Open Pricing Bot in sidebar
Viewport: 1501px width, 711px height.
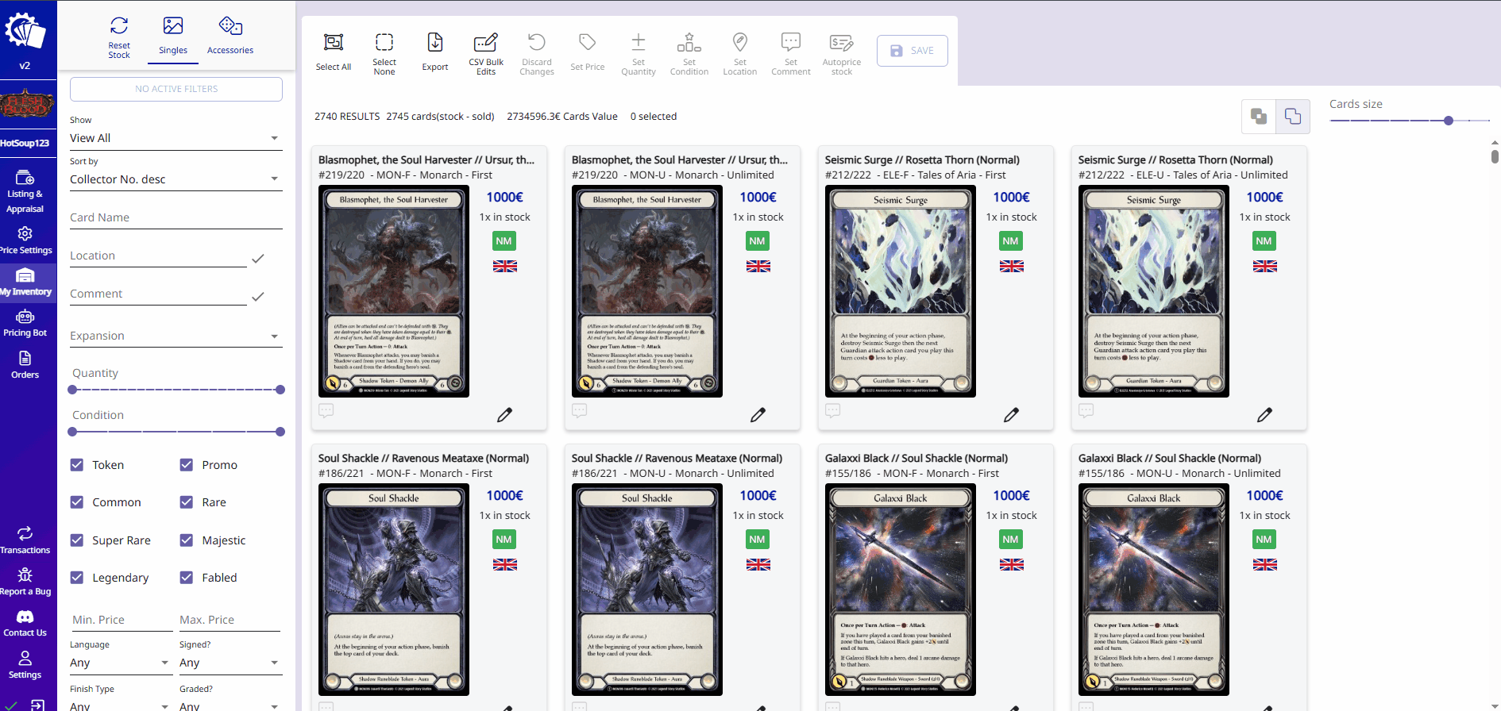[x=25, y=324]
